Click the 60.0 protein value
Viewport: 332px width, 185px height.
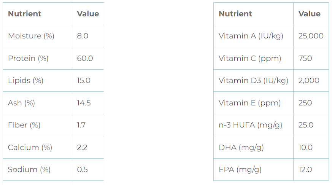pos(85,58)
